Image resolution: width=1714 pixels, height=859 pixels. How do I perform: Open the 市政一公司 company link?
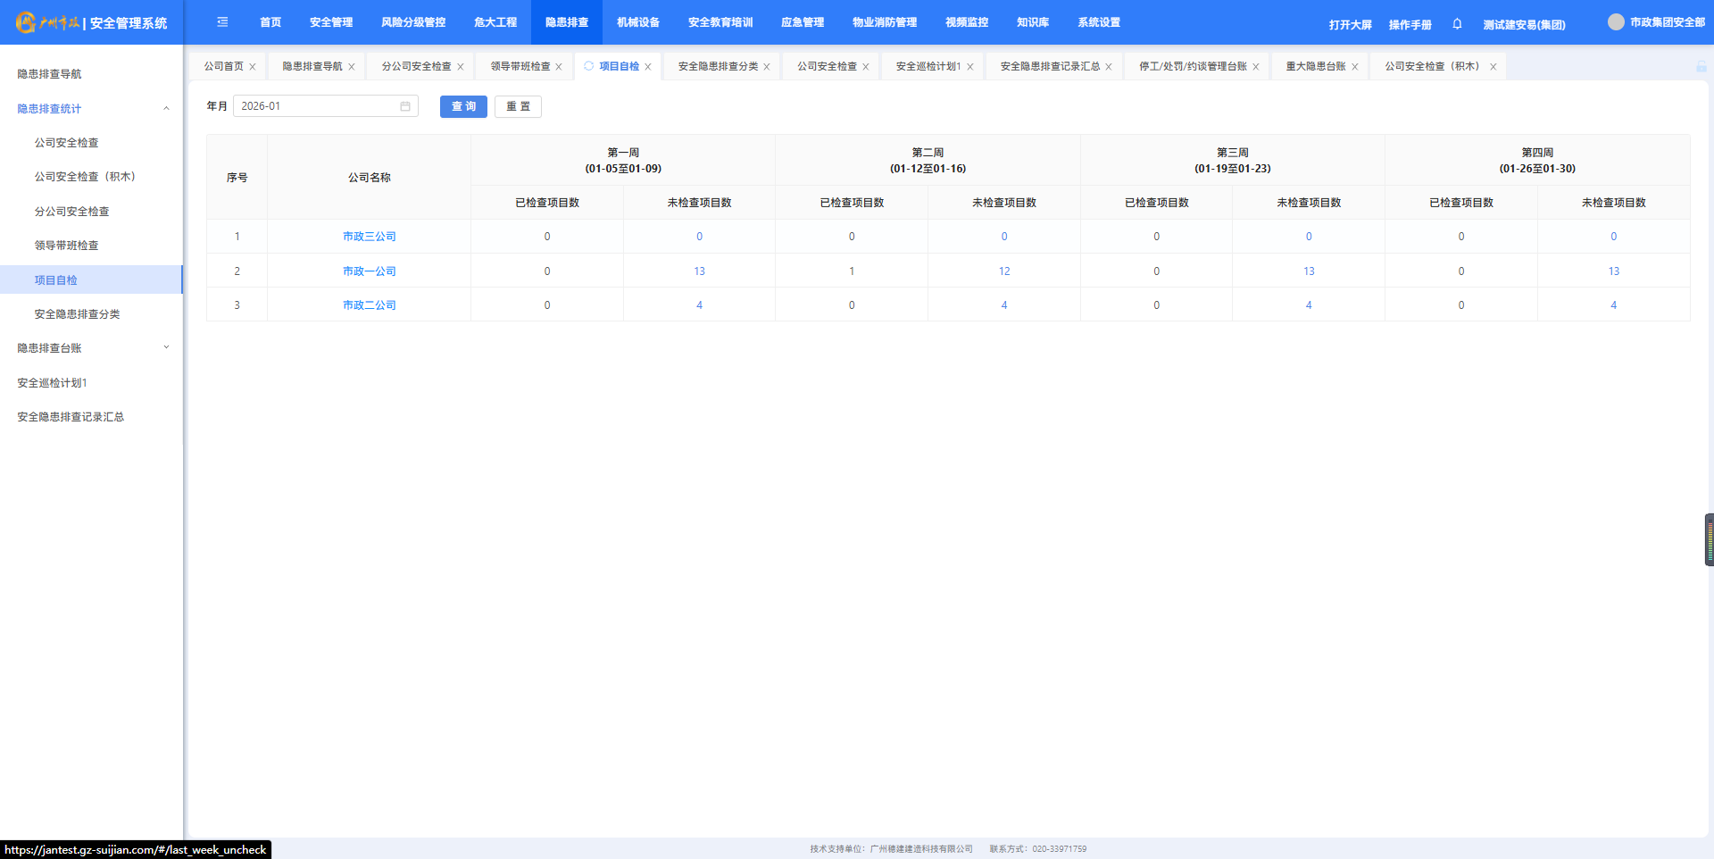[369, 271]
